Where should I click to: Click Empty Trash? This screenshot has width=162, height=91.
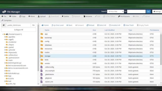pos(143,25)
